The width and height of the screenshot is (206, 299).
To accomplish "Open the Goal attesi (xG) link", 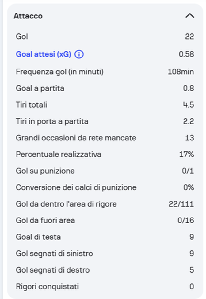I will pos(44,54).
